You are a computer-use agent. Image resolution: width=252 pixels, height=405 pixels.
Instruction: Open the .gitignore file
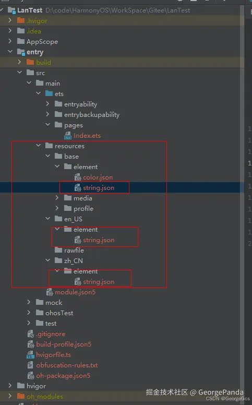[x=51, y=333]
